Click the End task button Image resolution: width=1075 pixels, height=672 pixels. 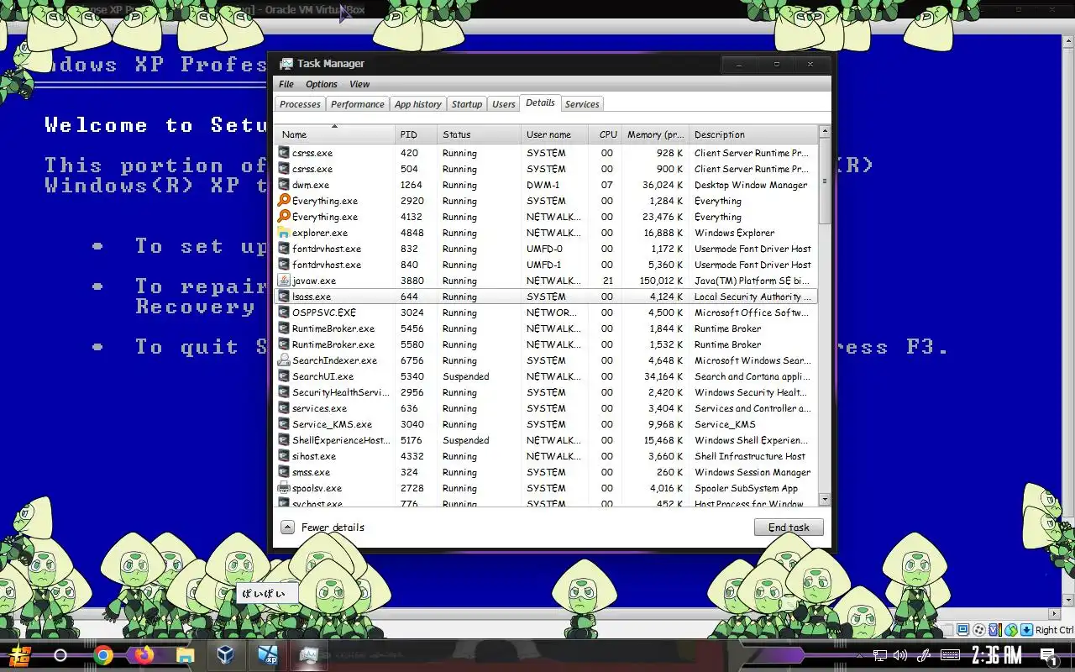789,528
